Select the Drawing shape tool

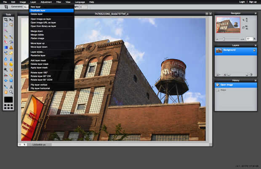point(11,53)
